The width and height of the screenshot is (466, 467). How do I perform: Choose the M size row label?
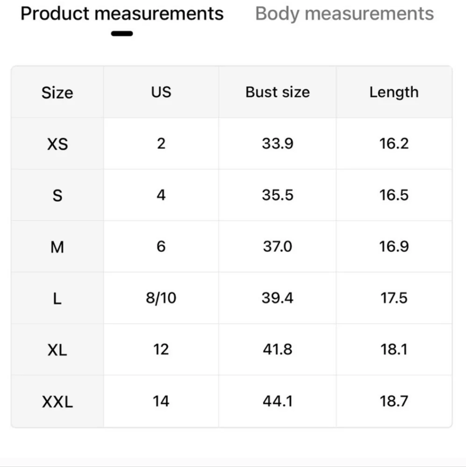(57, 247)
